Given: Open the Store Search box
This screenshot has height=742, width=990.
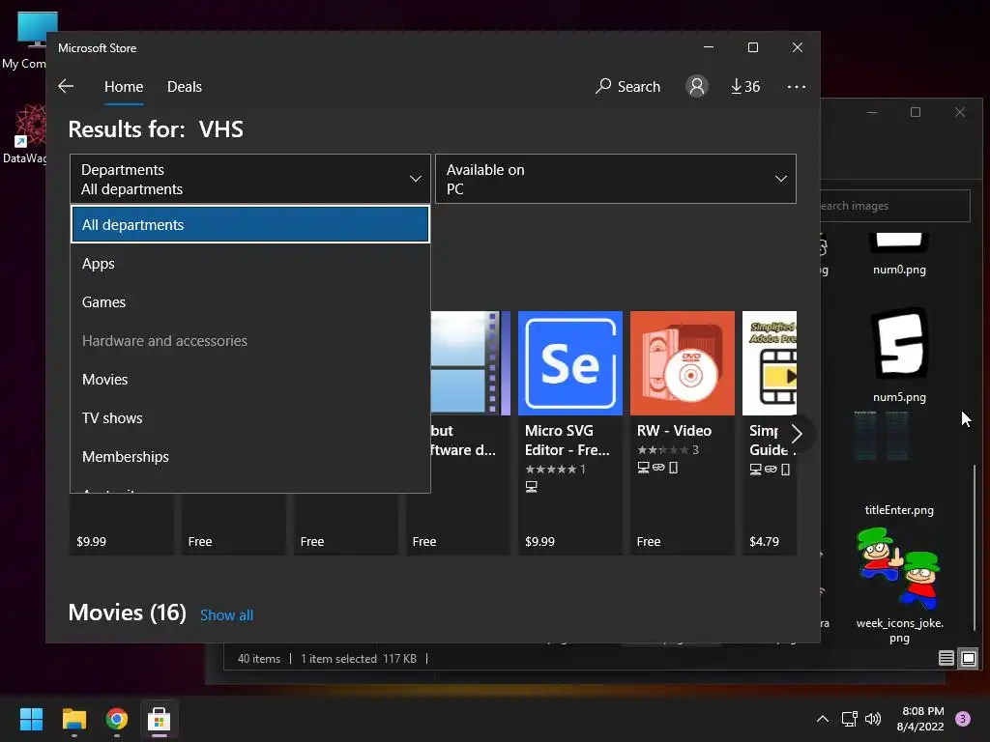Looking at the screenshot, I should tap(627, 86).
